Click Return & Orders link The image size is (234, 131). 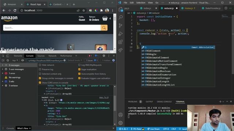tap(94, 19)
